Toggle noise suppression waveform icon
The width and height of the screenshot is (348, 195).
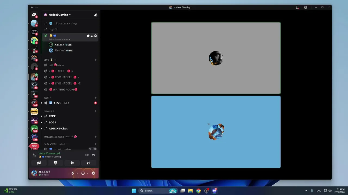click(x=87, y=155)
